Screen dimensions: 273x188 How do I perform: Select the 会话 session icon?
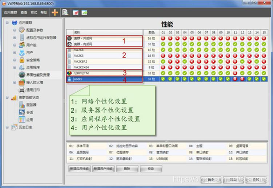(22, 112)
